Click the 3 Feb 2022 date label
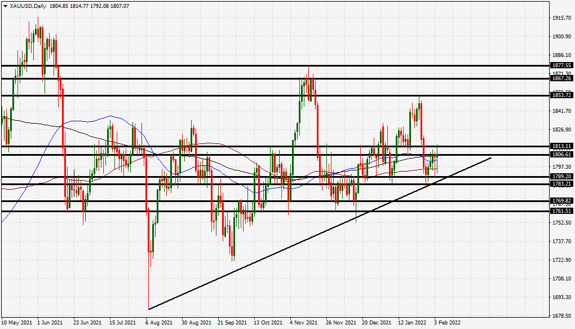The height and width of the screenshot is (329, 575). [448, 323]
